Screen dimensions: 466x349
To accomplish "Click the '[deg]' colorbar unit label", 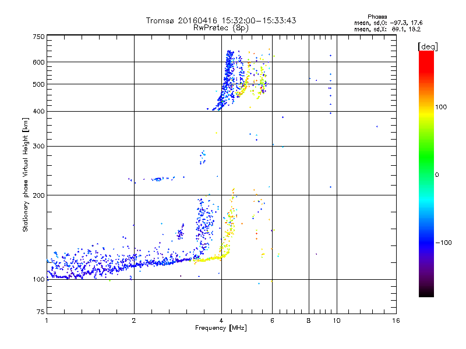I will click(428, 47).
